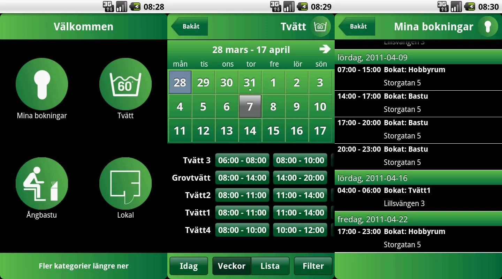Select date 28 in the calendar
This screenshot has width=502, height=279.
point(180,82)
